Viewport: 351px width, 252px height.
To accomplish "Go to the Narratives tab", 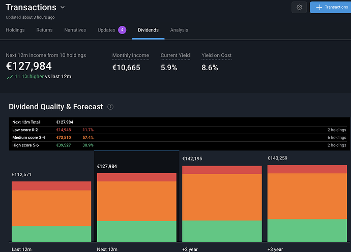I will point(75,30).
